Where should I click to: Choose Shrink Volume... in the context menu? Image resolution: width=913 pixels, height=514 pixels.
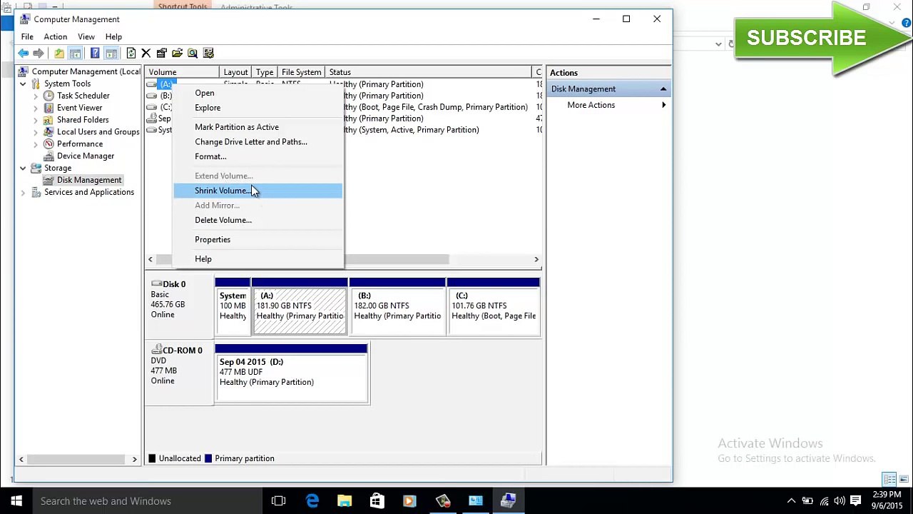click(257, 191)
